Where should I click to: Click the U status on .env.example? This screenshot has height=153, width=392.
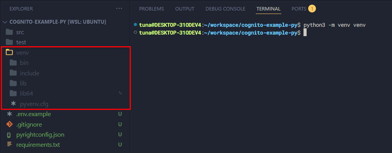click(x=120, y=114)
